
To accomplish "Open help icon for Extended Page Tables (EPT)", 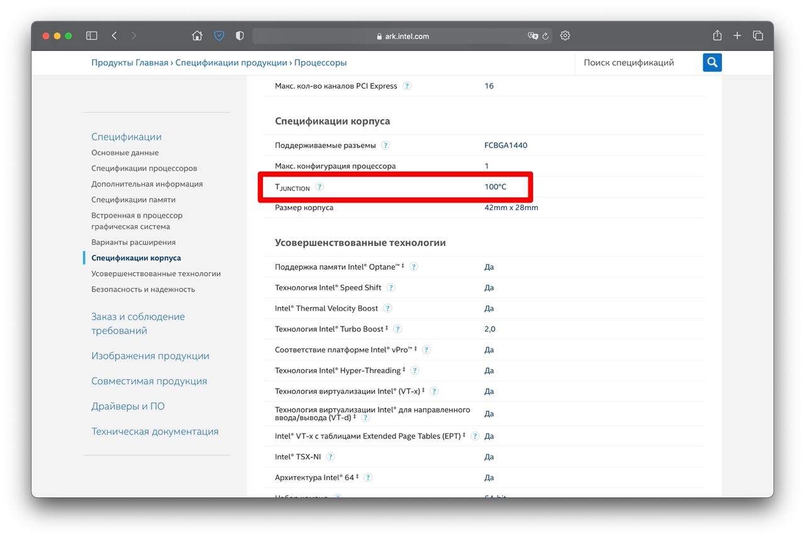I will tap(475, 436).
